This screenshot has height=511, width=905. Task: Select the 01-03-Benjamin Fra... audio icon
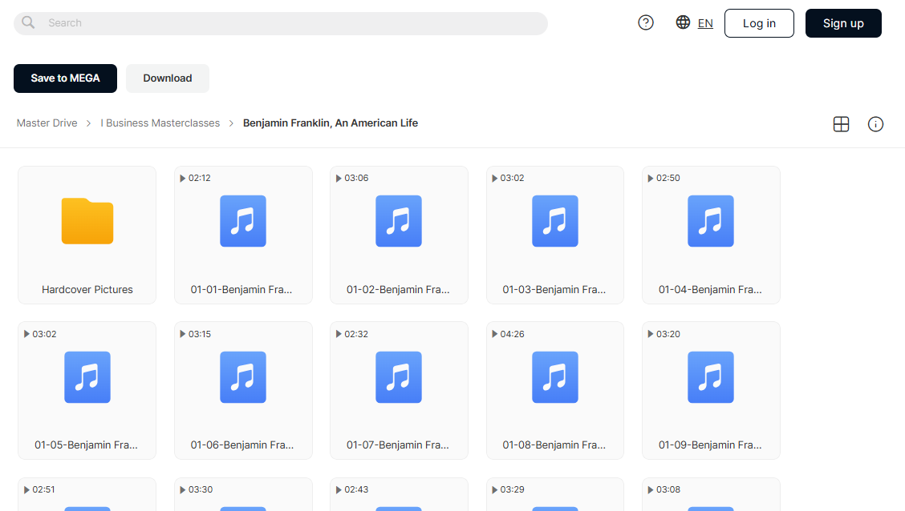[x=554, y=221]
